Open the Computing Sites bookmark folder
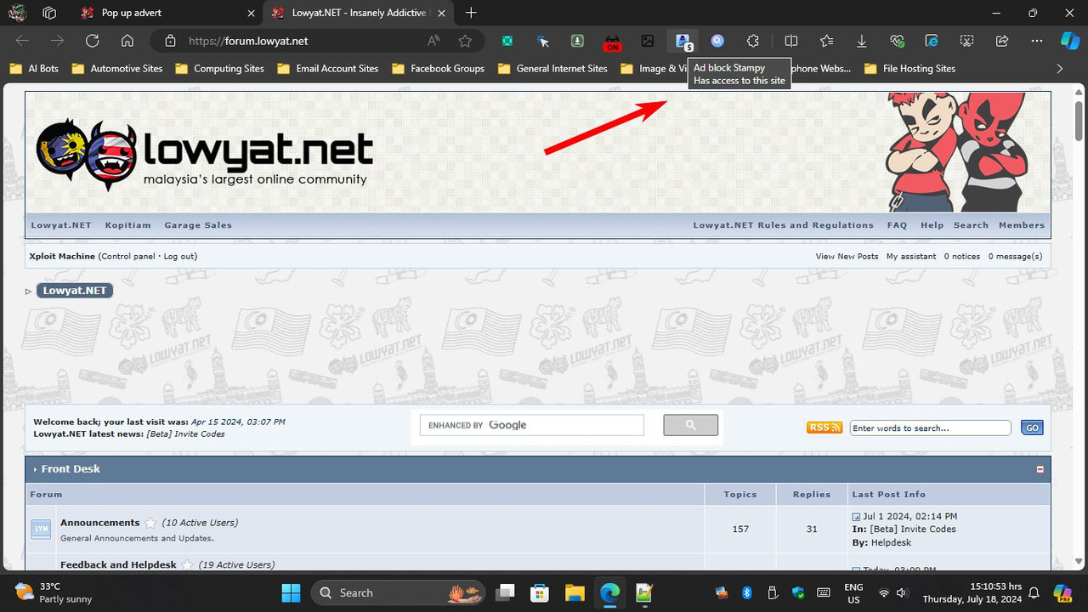The height and width of the screenshot is (612, 1088). coord(219,68)
